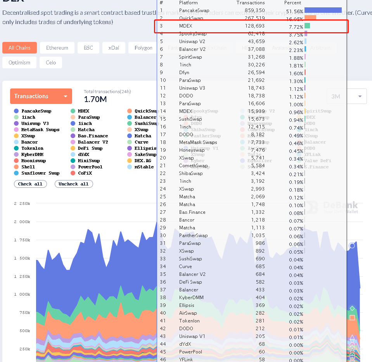Switch to the xDai chain tab
372x362 pixels.
point(114,48)
